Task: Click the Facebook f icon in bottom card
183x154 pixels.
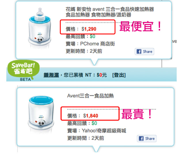Action: pyautogui.click(x=141, y=139)
